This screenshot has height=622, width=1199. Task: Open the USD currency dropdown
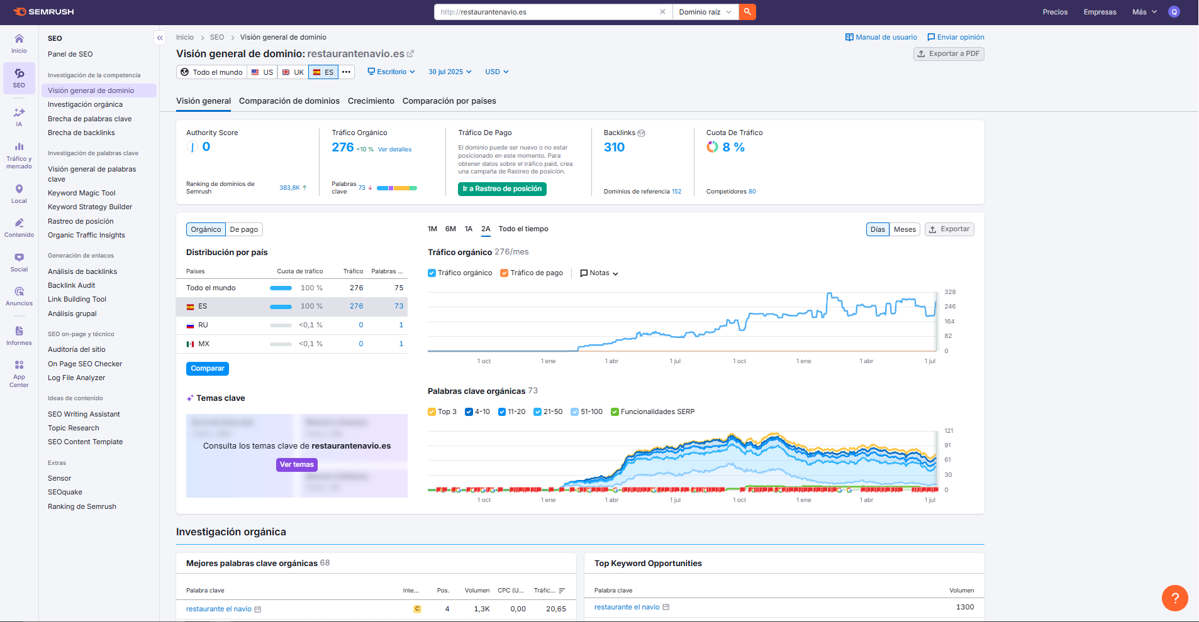pyautogui.click(x=496, y=72)
